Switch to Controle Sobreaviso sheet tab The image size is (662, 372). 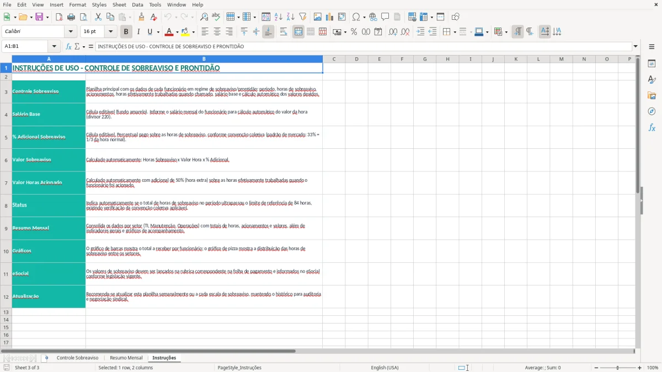pos(77,358)
